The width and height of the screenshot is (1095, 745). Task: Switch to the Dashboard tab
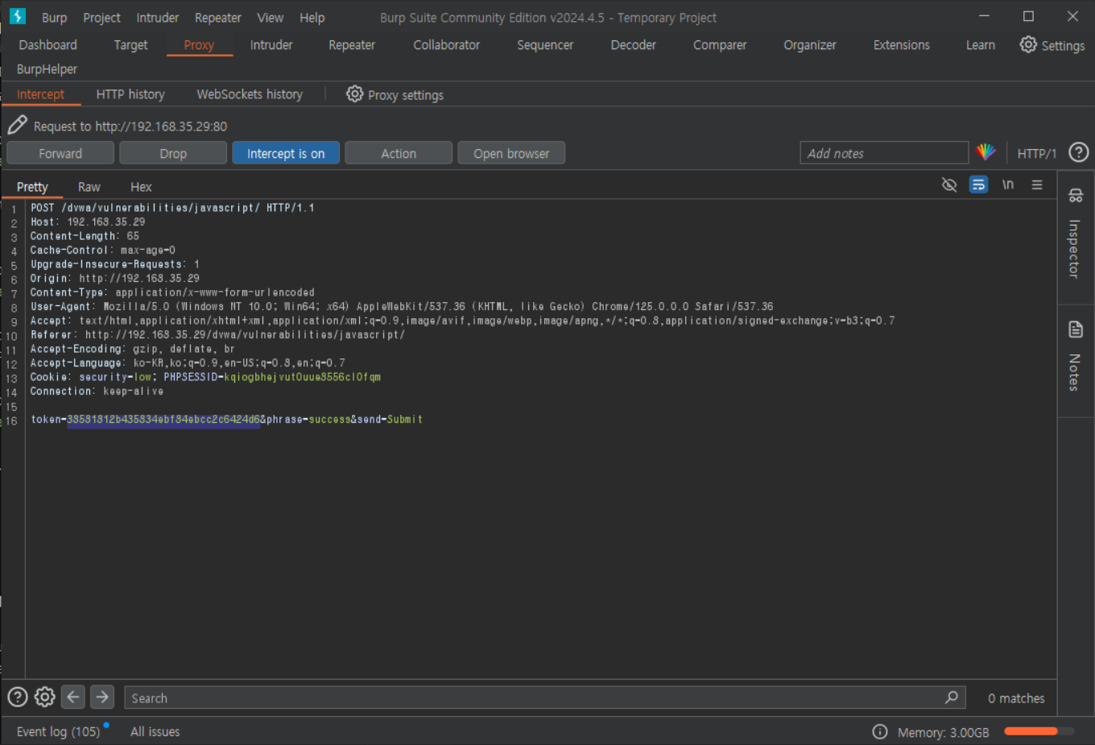[48, 45]
